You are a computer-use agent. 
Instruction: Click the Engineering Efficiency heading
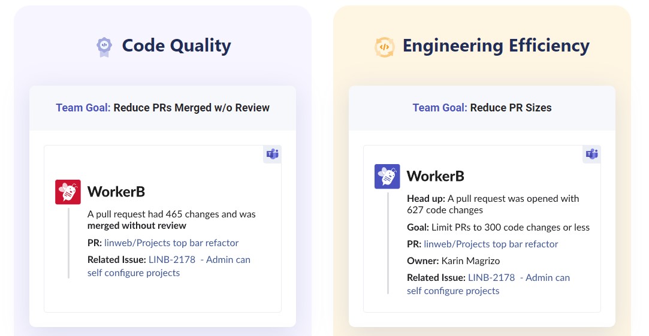pyautogui.click(x=496, y=46)
